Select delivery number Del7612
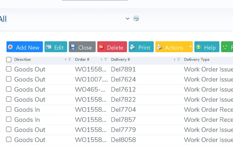 123,89
